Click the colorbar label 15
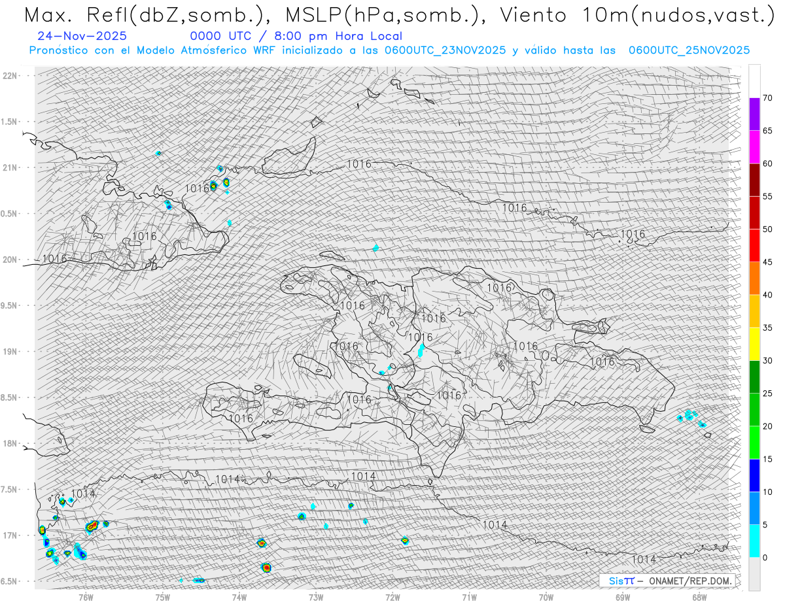Viewport: 785px width, 606px height. 767,459
